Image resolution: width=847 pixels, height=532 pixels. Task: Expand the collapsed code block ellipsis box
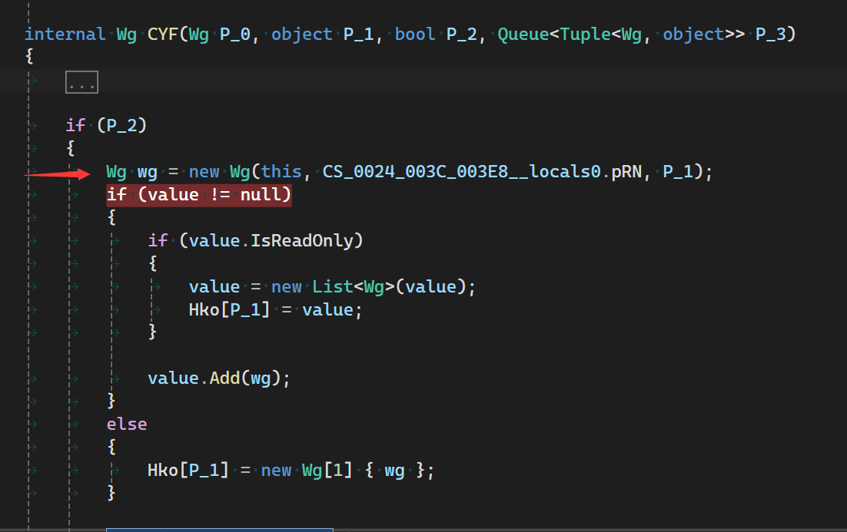click(81, 82)
